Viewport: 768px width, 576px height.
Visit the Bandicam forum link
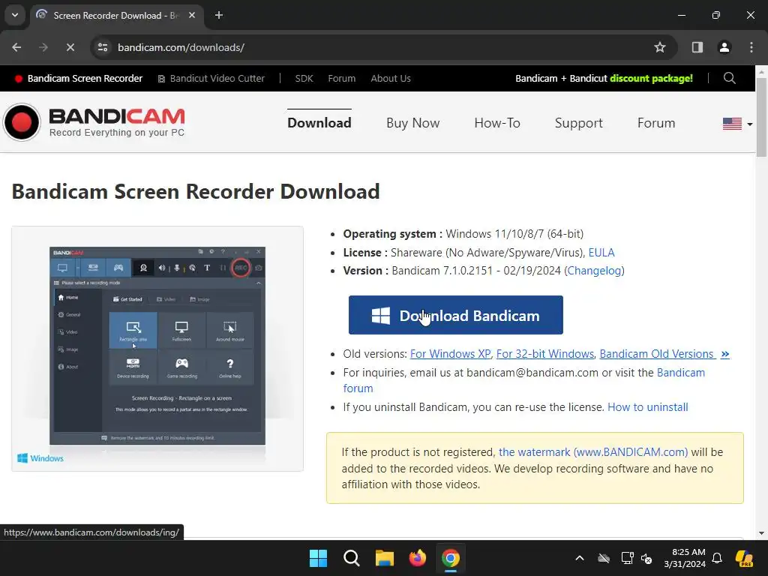(680, 373)
